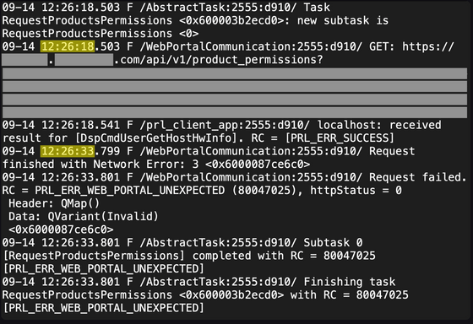Click the Header: QMap() line
The width and height of the screenshot is (473, 324).
[x=54, y=203]
